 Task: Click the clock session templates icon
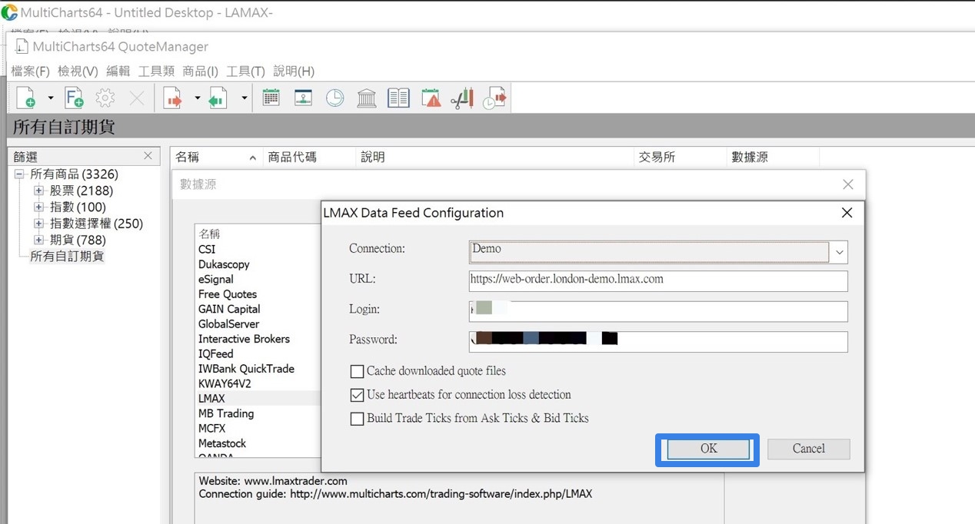[x=335, y=98]
